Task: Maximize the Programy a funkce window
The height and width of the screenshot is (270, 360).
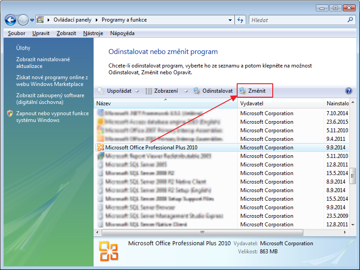Action: tap(335, 8)
